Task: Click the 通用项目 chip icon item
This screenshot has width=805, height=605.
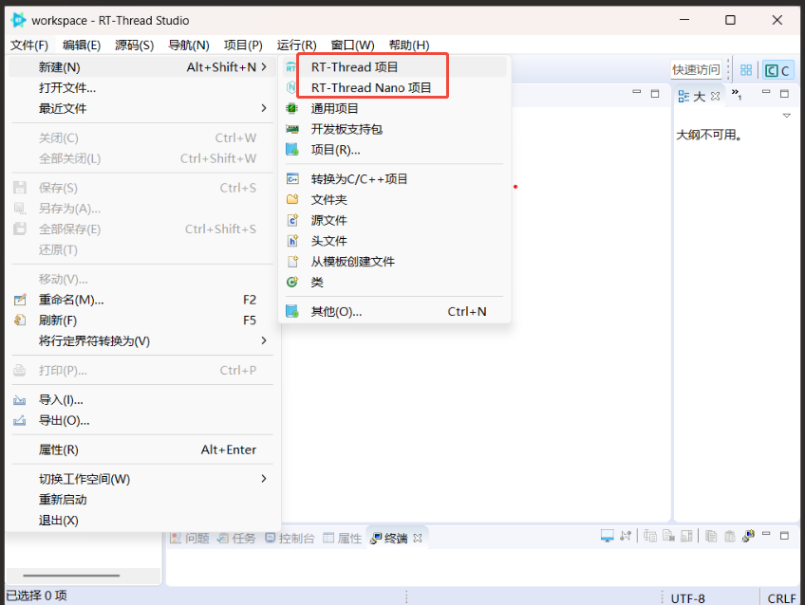Action: click(x=334, y=109)
